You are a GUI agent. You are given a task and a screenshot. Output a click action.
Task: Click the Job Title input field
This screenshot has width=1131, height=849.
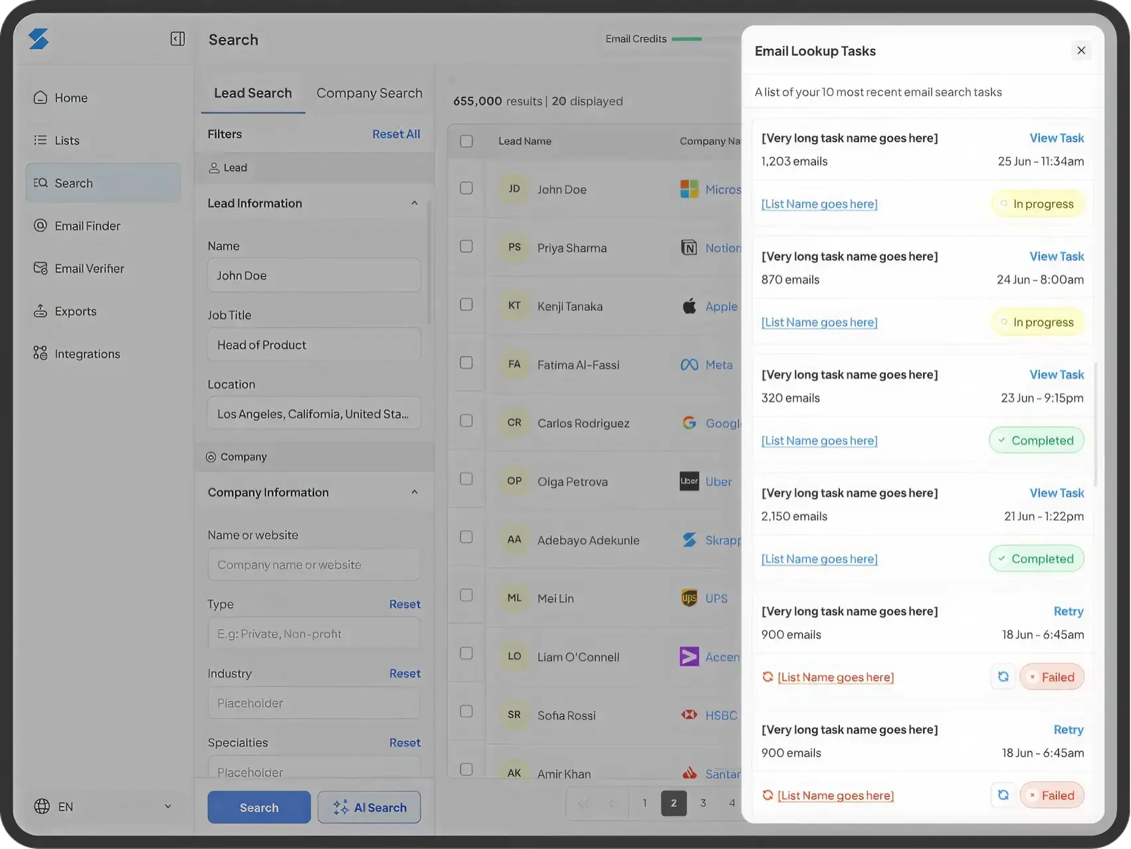coord(314,345)
